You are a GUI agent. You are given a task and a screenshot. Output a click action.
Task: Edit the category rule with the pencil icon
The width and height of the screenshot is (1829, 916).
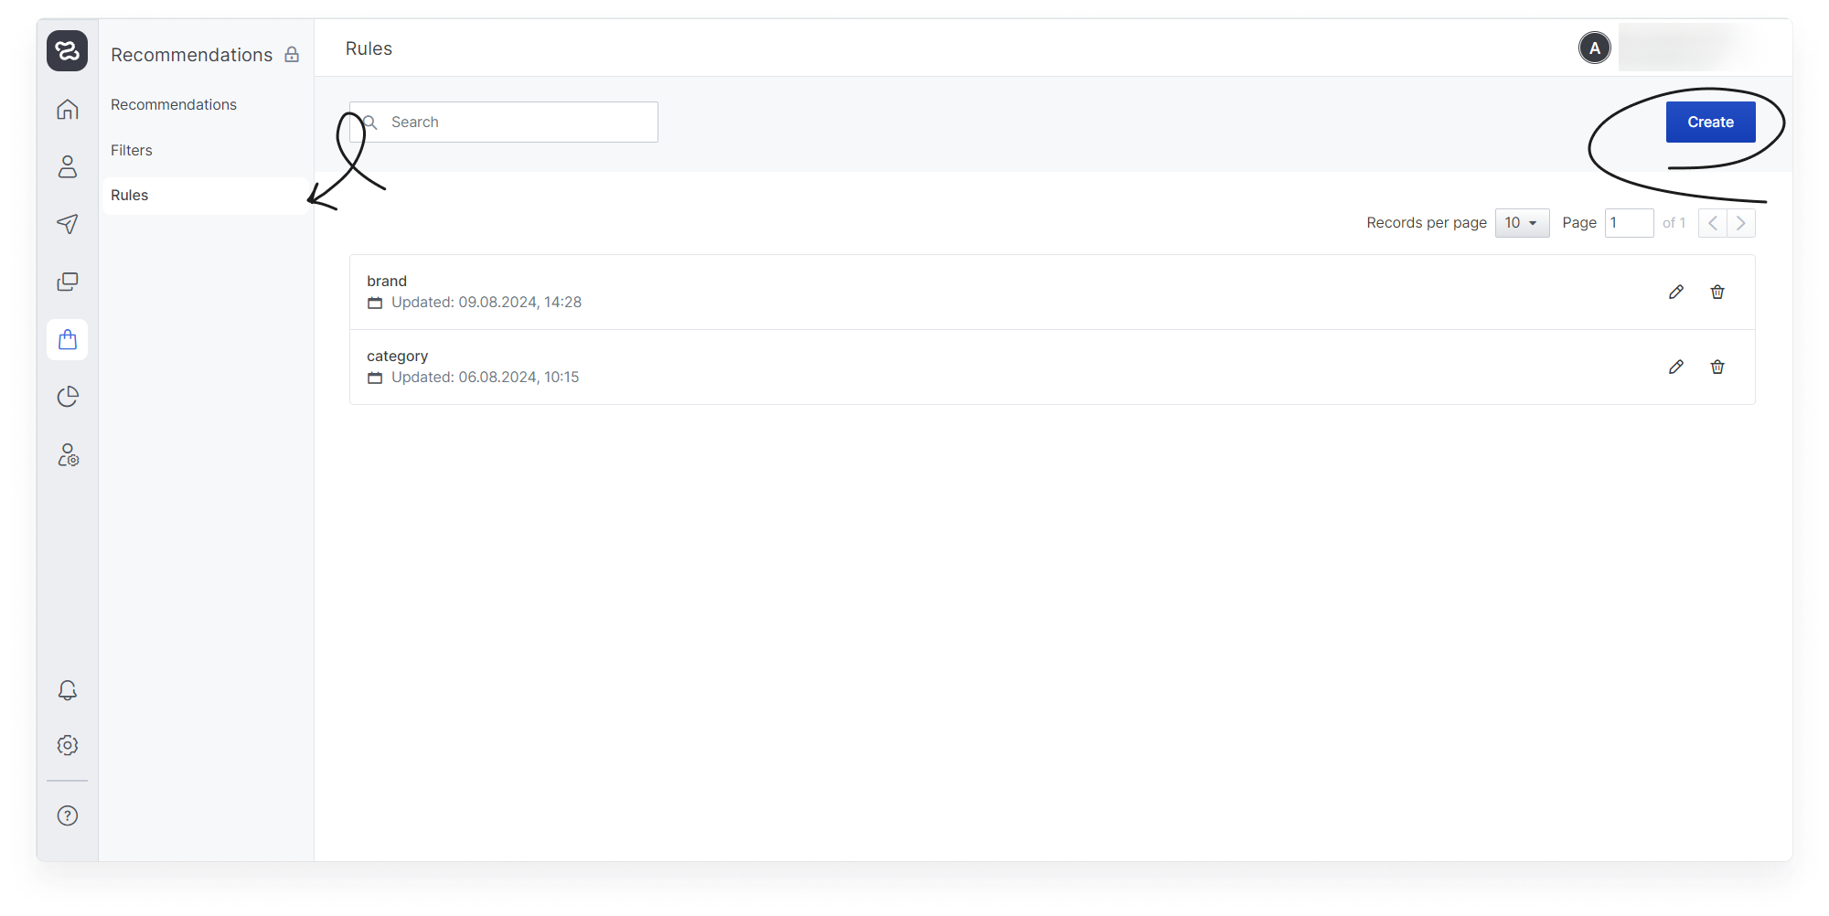pos(1675,367)
